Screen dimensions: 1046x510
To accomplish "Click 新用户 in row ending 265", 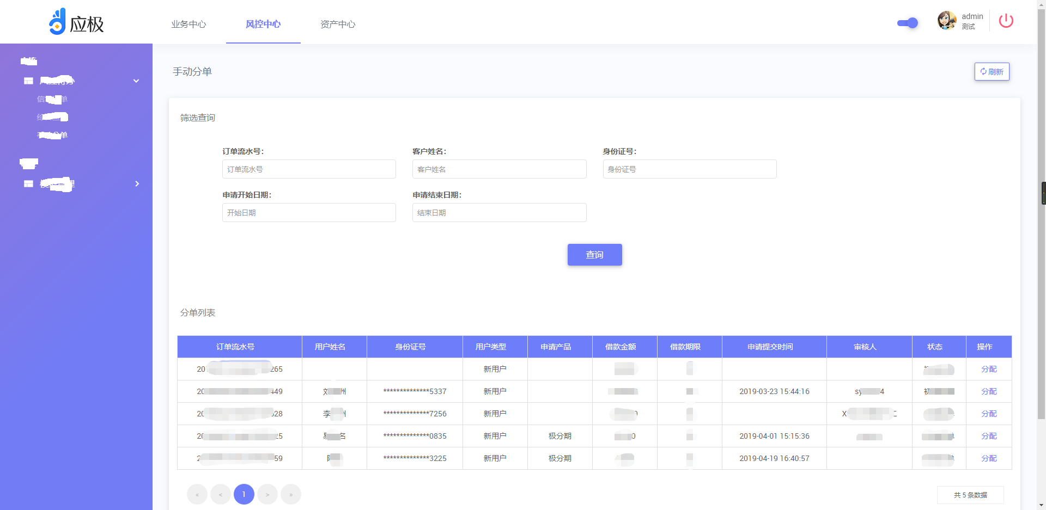I will coord(495,369).
